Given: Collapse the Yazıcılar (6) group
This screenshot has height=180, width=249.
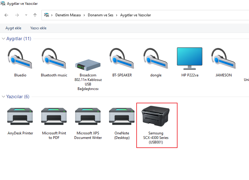Looking at the screenshot, I should coord(4,97).
